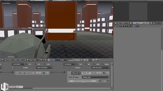163x91 pixels.
Task: Expand the An controller panel
Action: click(16, 73)
